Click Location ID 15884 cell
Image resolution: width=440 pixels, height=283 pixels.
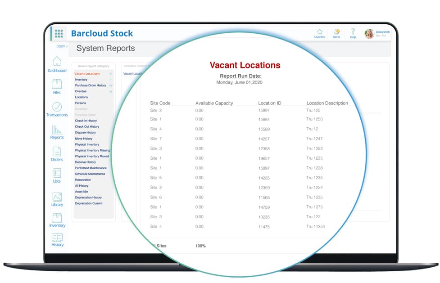264,120
